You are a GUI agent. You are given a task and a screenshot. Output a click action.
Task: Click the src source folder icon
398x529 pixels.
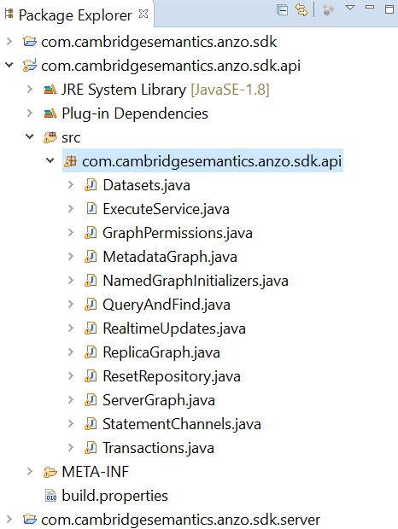(x=50, y=137)
